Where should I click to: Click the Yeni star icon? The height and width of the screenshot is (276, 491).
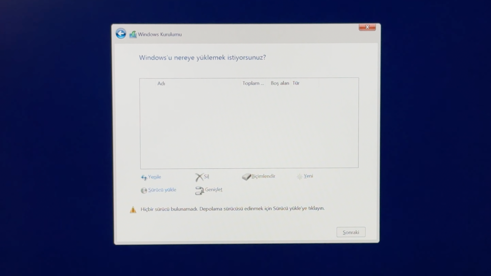[300, 177]
